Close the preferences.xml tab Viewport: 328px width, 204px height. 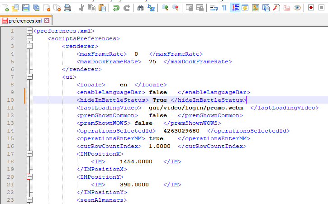click(47, 21)
